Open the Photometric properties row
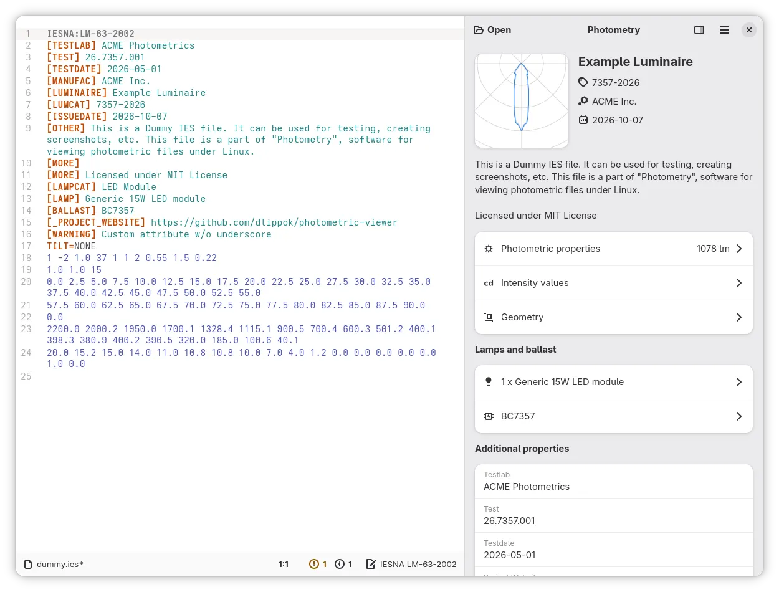779x592 pixels. (614, 249)
